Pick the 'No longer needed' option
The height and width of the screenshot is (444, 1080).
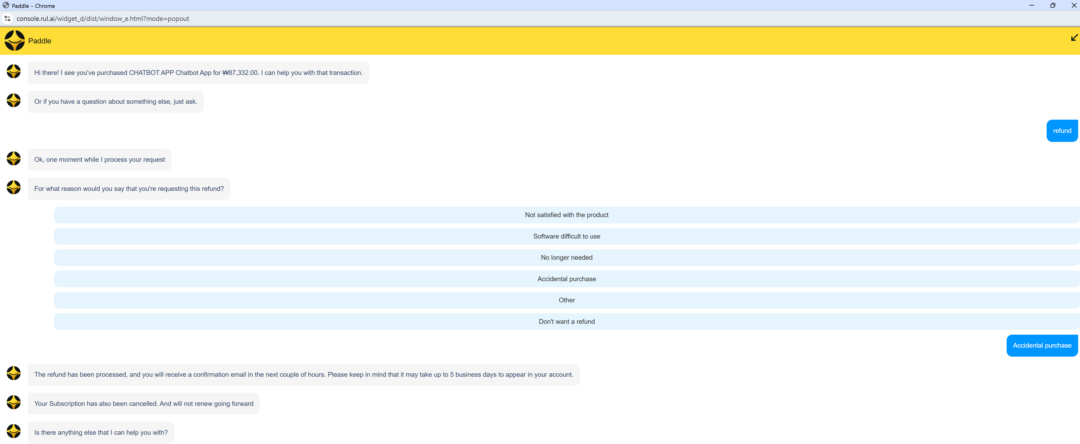[x=566, y=258]
